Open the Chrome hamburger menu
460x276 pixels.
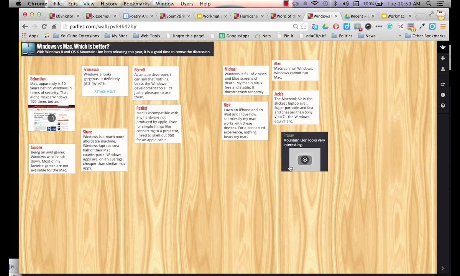pos(443,26)
